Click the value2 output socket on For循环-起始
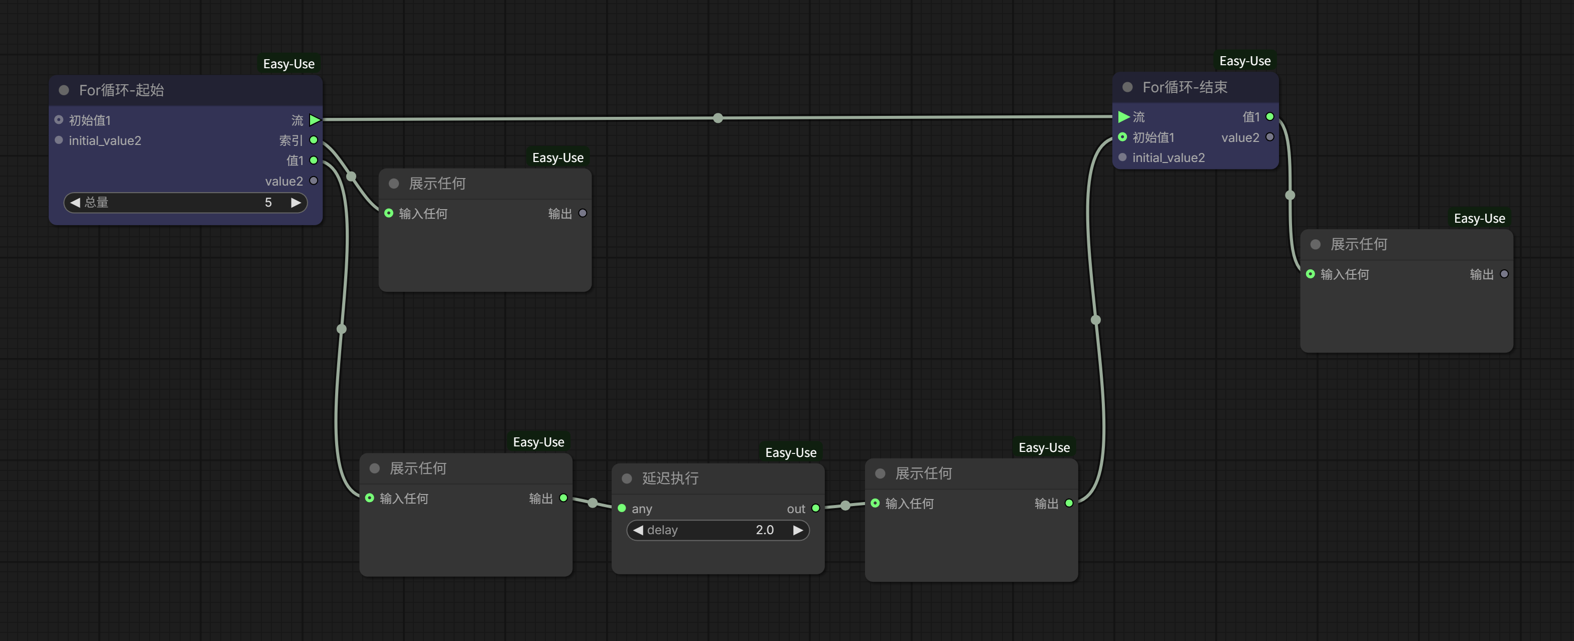 pyautogui.click(x=314, y=181)
